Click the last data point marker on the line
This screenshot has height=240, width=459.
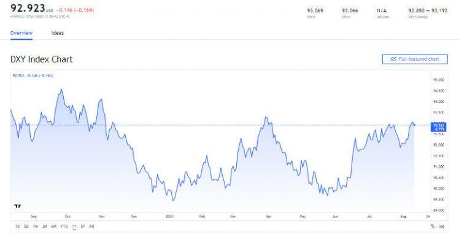point(414,125)
